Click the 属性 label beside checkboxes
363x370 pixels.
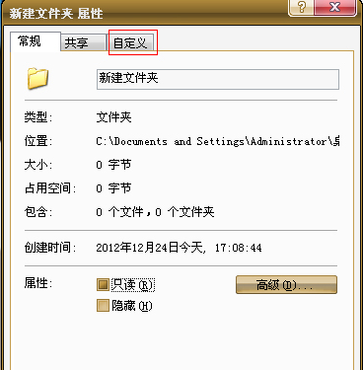tap(38, 283)
